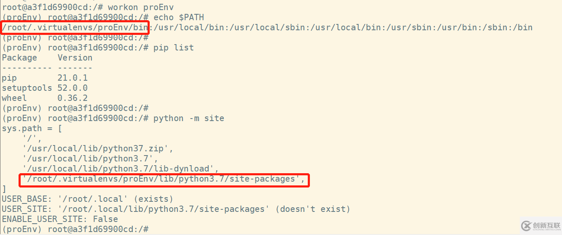Click the python37.zip path entry
The image size is (562, 235).
pyautogui.click(x=98, y=148)
